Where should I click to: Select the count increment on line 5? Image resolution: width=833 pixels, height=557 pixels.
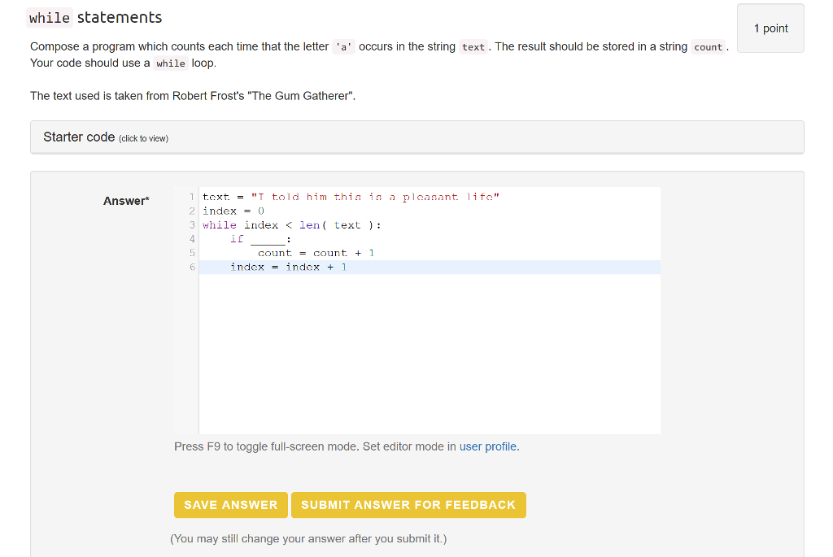tap(316, 253)
